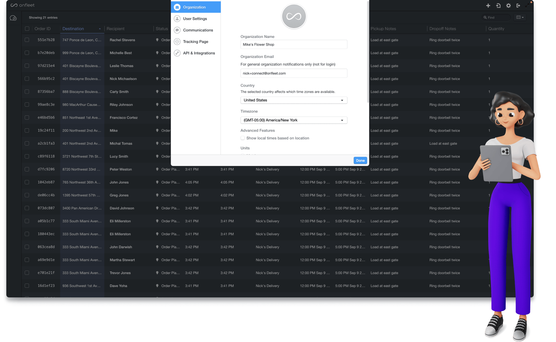Click the logout icon
556x342 pixels.
click(x=519, y=5)
